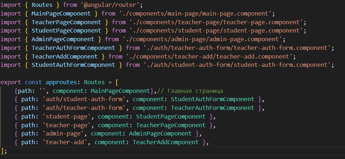345x159 pixels.
Task: Click './components/teacher-page/teacher-page.component' path string
Action: pos(217,22)
